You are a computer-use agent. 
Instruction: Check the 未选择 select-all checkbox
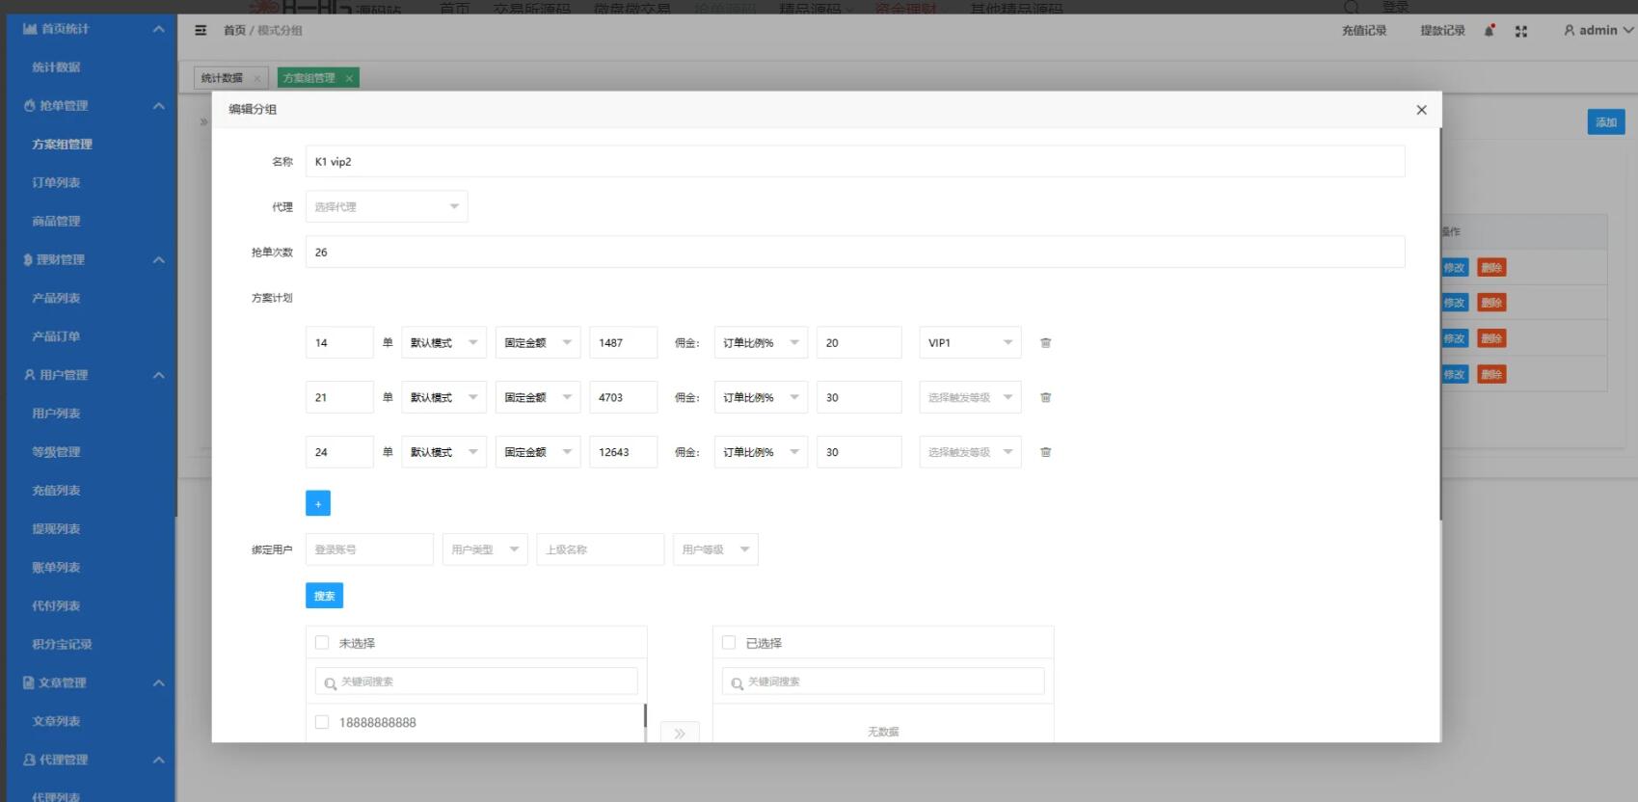pyautogui.click(x=322, y=643)
